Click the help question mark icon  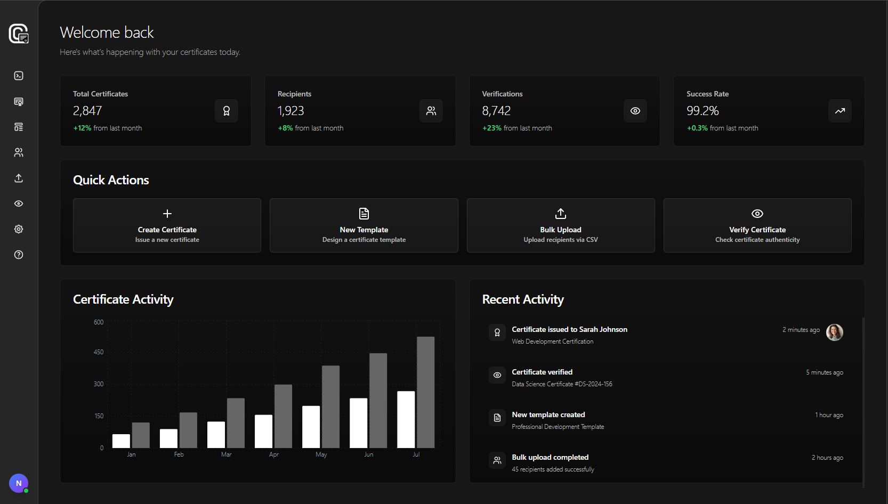[19, 255]
